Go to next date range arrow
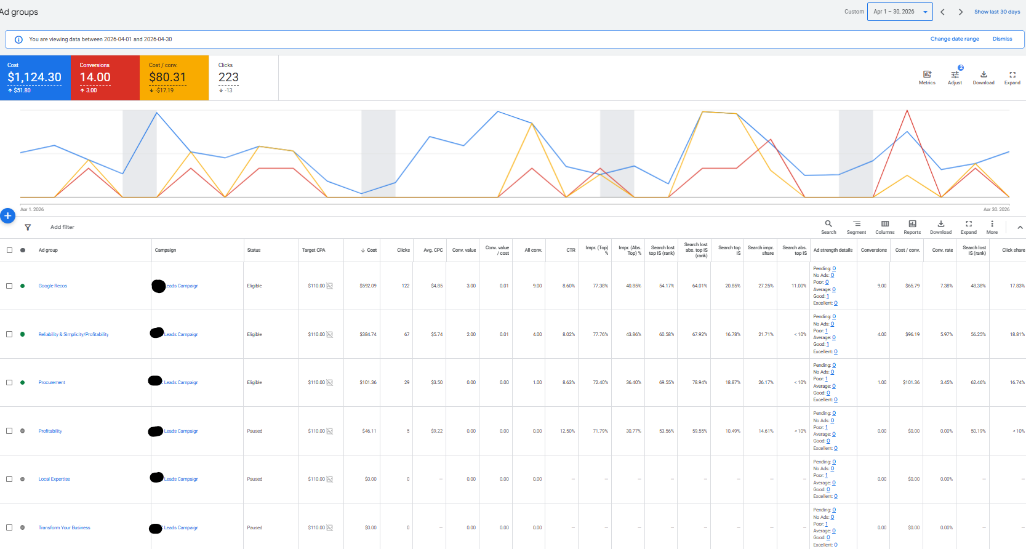Screen dimensions: 1026x549 click(961, 12)
